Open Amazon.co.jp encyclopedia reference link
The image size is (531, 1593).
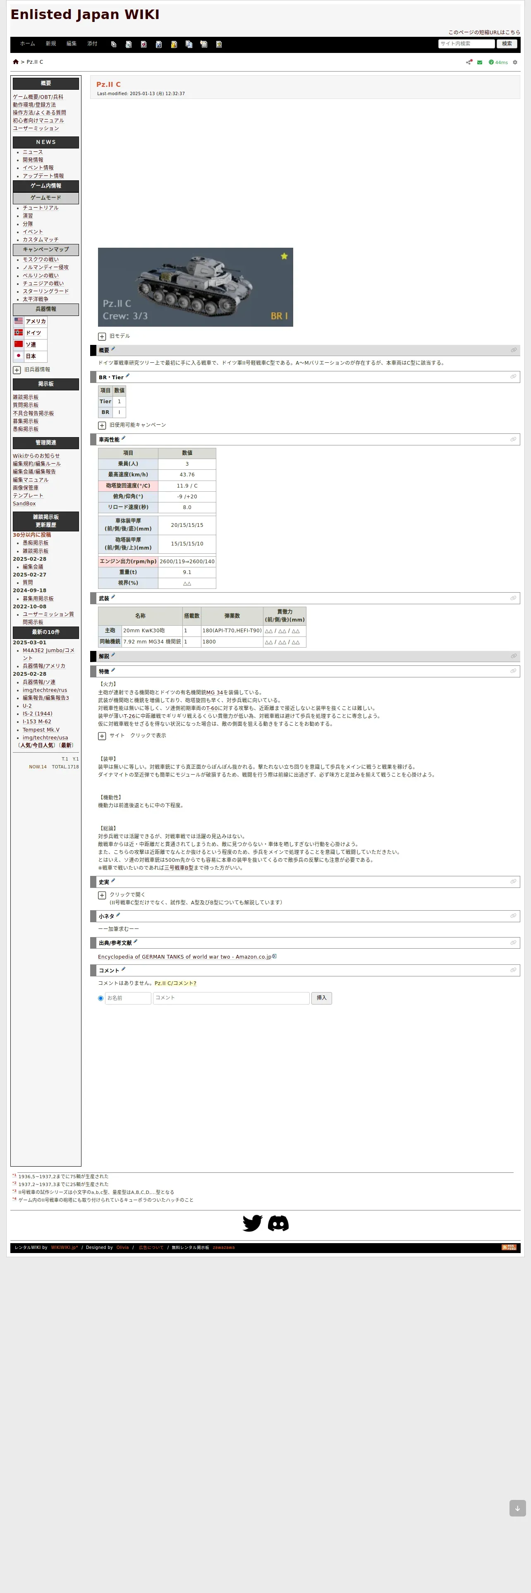(x=184, y=957)
